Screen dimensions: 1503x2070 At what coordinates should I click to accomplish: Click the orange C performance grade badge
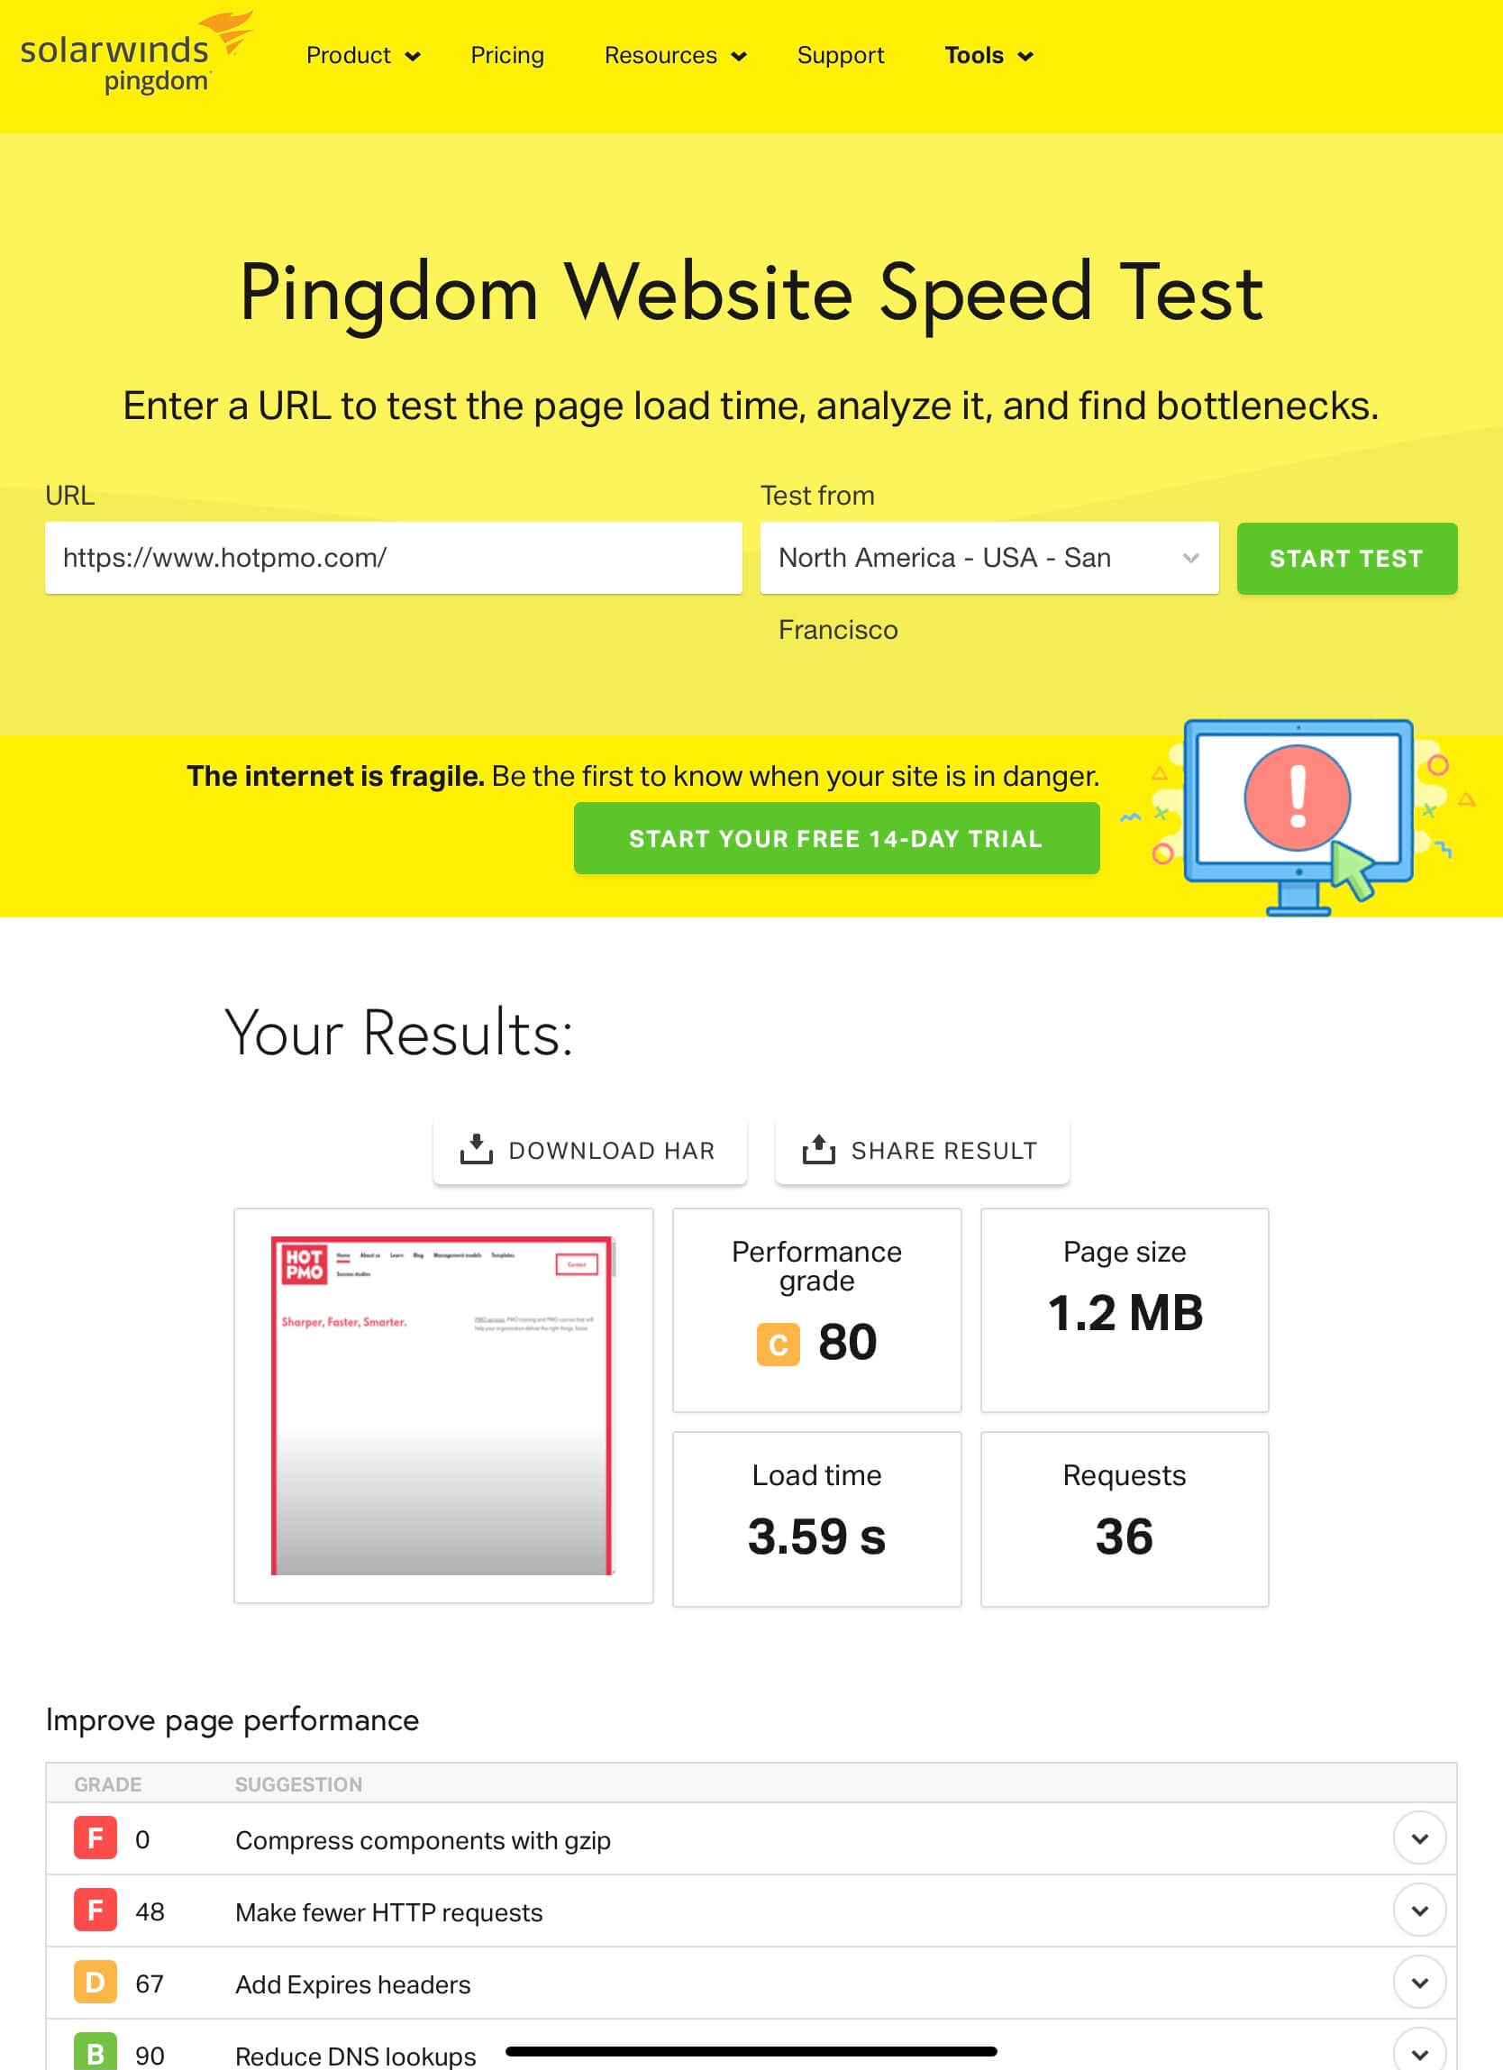(778, 1344)
